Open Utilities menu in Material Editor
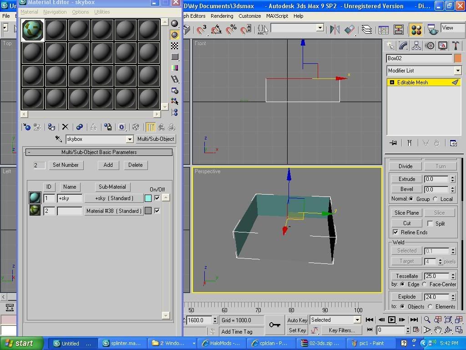Image resolution: width=466 pixels, height=350 pixels. [x=102, y=12]
